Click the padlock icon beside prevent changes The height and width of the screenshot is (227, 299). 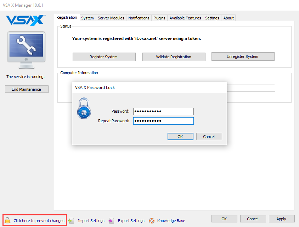tap(7, 220)
